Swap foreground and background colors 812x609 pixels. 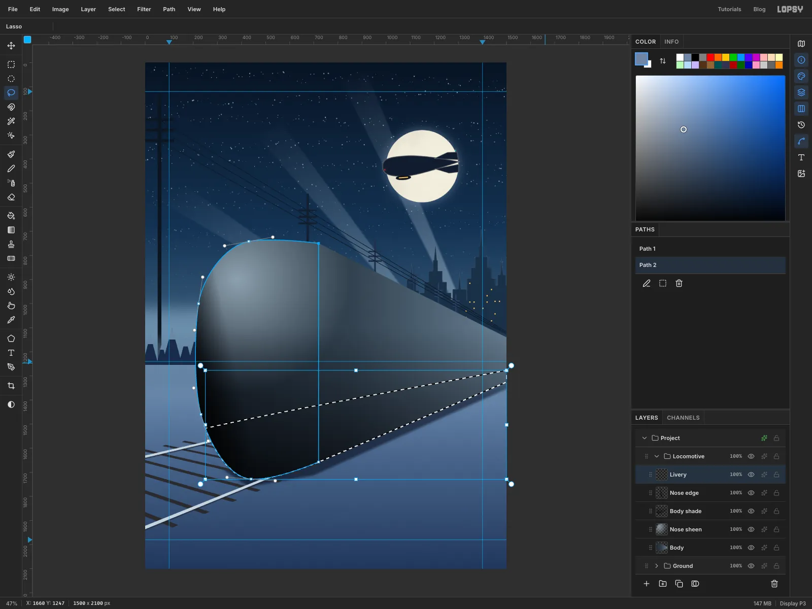click(x=663, y=61)
